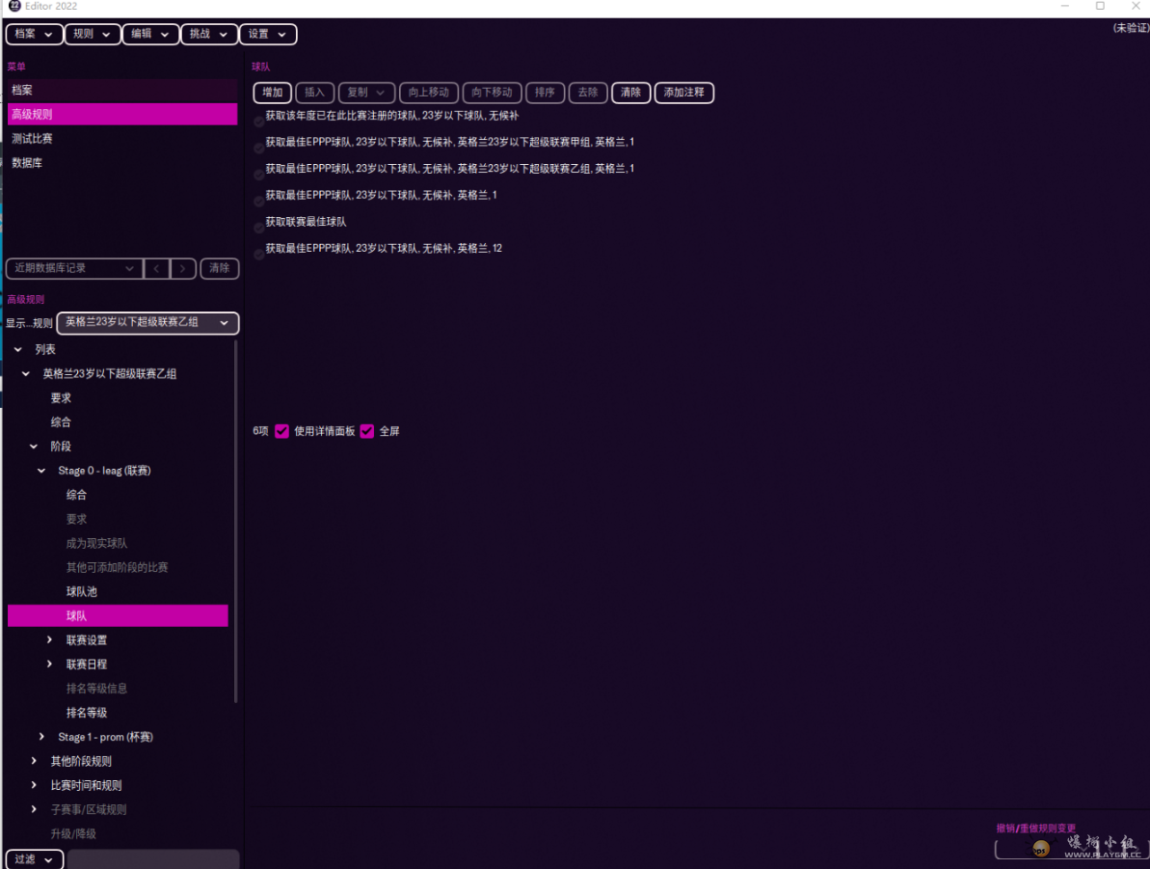The image size is (1150, 869).
Task: Open the 编辑 menu
Action: [x=150, y=34]
